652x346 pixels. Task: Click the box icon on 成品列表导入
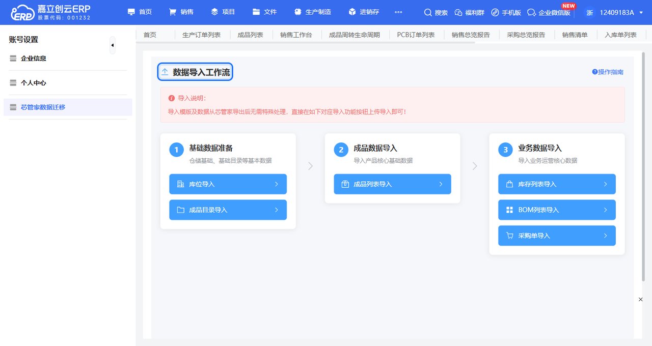[x=345, y=184]
